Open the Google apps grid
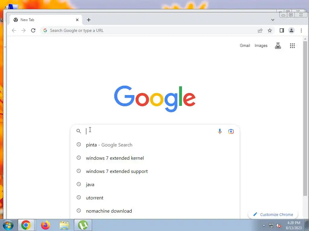Image resolution: width=309 pixels, height=231 pixels. pos(292,46)
